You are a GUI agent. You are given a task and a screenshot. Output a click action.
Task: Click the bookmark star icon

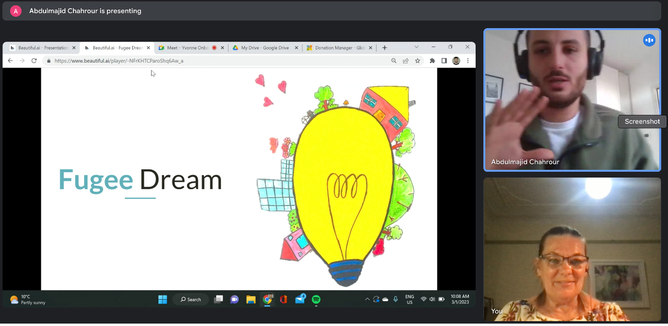pyautogui.click(x=417, y=61)
